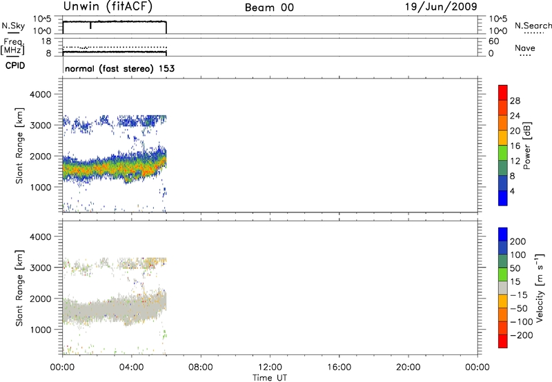Click the '20:00' time axis label
552x382 pixels.
pos(408,368)
